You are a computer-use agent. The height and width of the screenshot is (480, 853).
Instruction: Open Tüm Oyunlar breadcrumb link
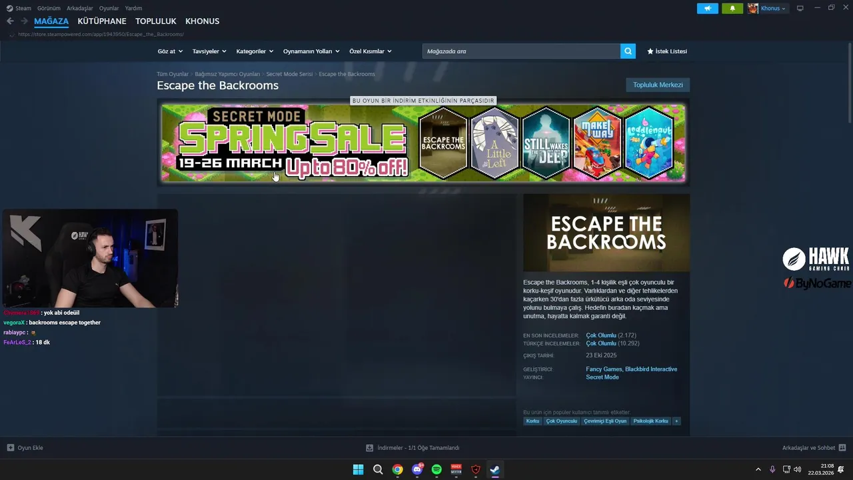(x=173, y=74)
